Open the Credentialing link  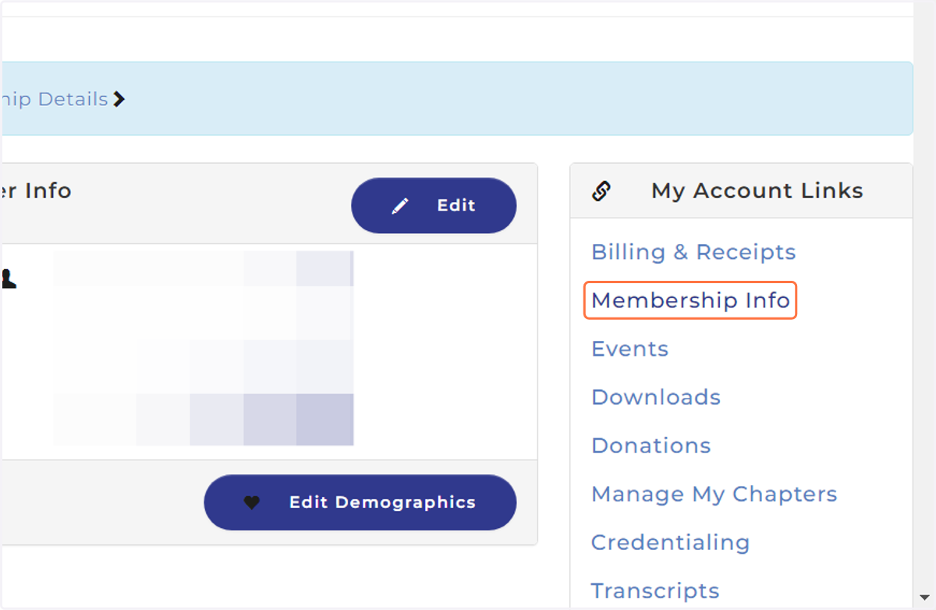point(671,542)
